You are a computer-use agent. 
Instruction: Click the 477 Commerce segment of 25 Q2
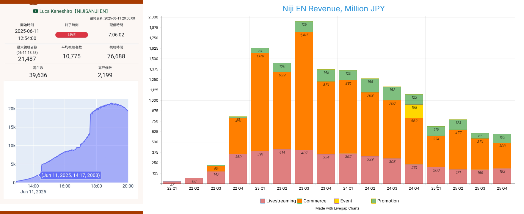[458, 150]
